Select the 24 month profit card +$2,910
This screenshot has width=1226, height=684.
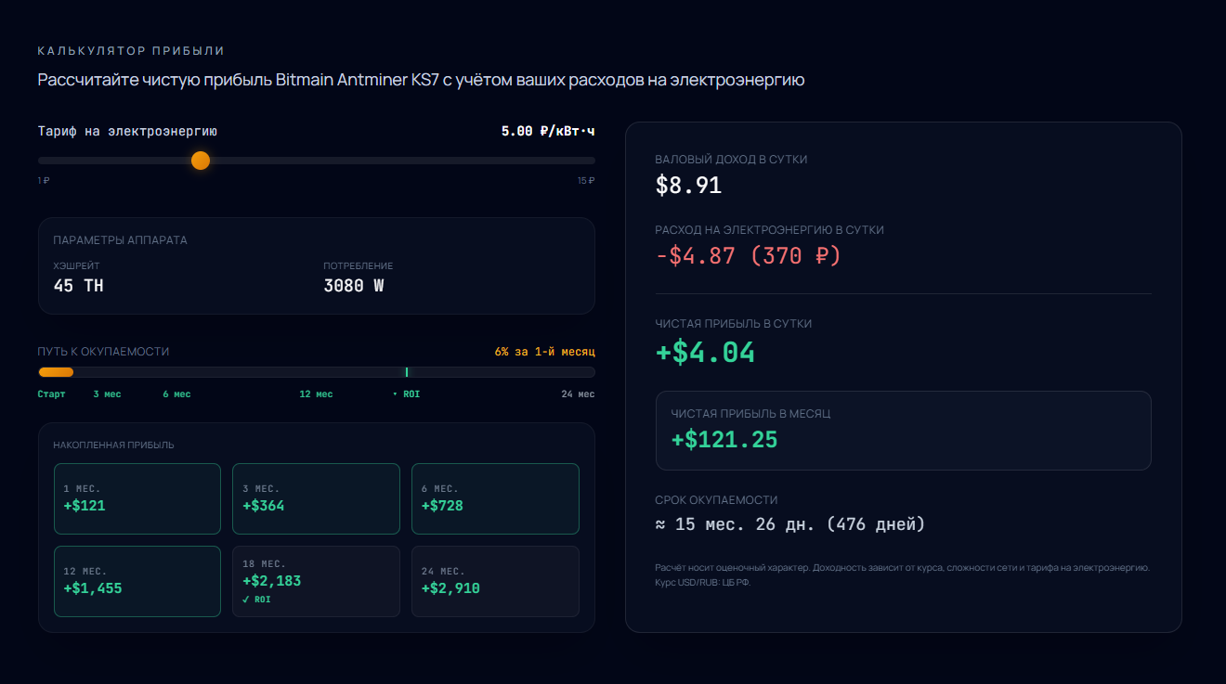495,581
